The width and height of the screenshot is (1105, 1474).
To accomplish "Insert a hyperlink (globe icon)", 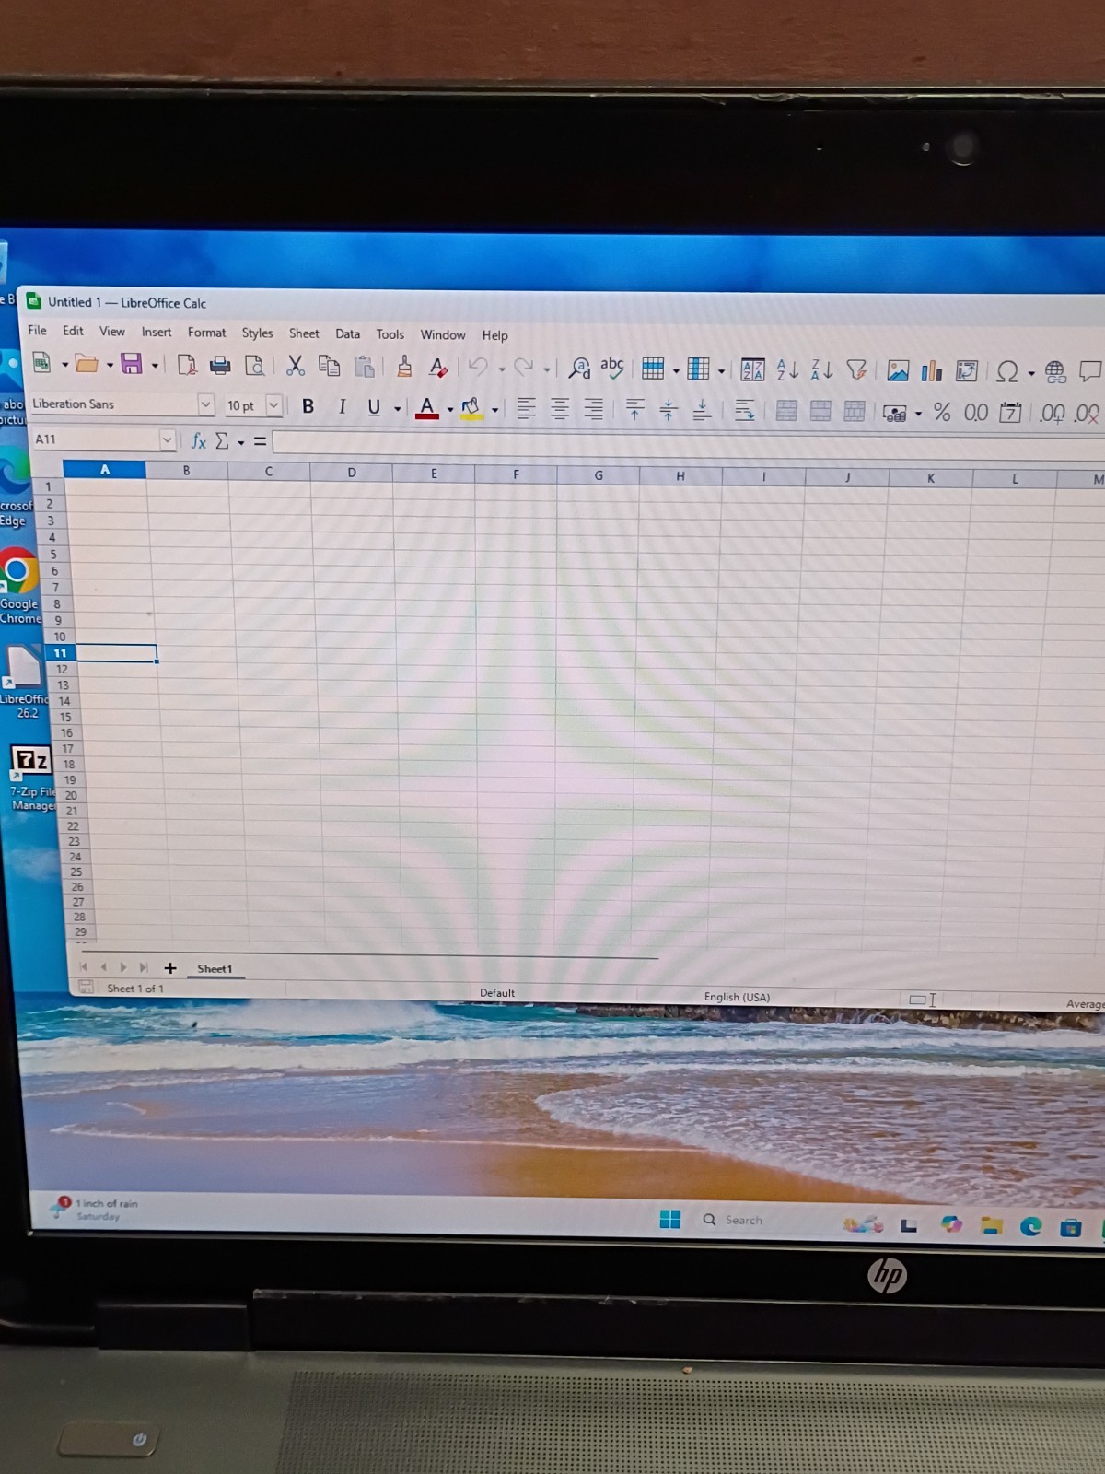I will 1055,372.
